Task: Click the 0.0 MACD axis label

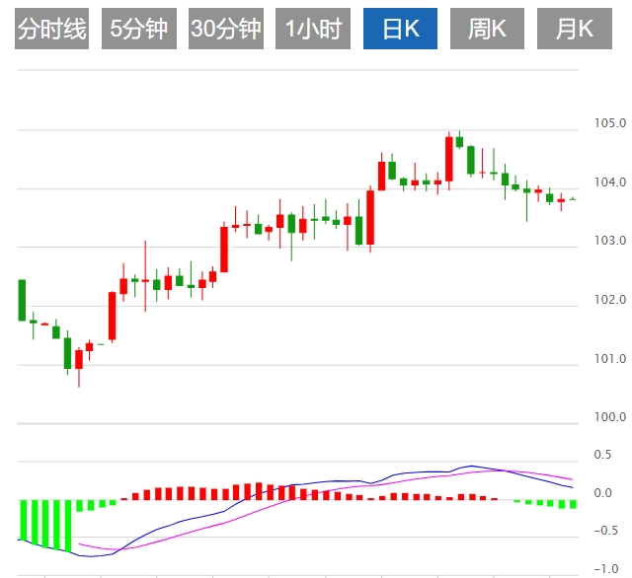Action: click(602, 492)
